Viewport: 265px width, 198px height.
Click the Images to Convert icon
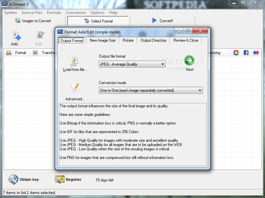[18, 21]
